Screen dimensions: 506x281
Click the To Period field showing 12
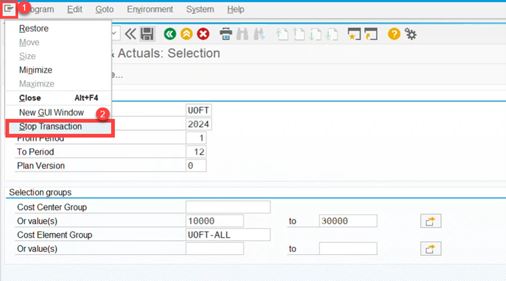tap(196, 152)
